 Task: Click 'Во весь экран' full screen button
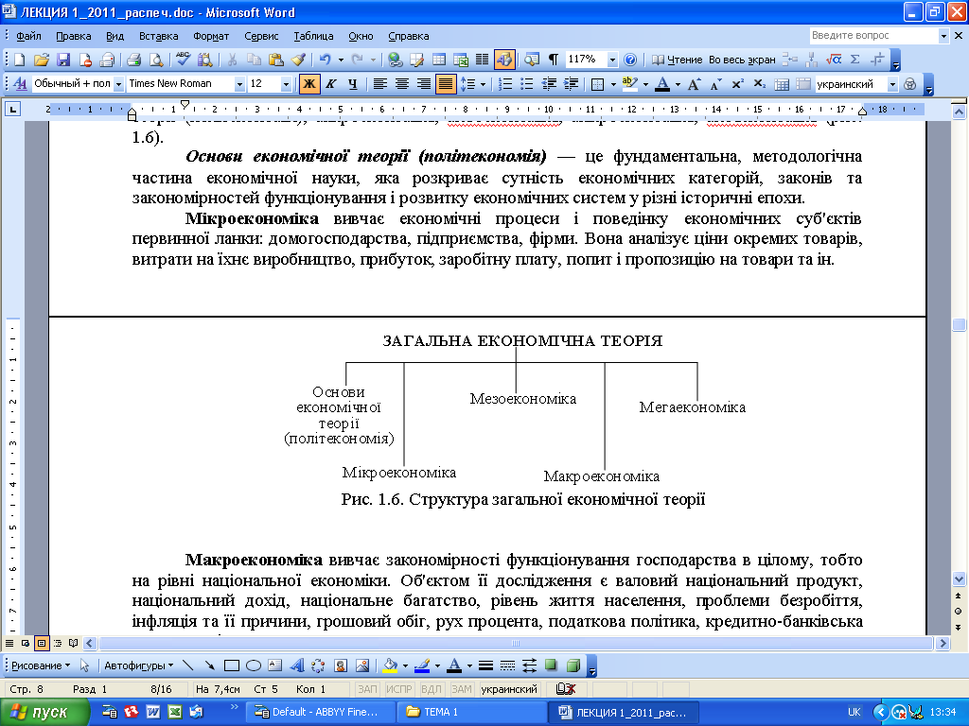(x=742, y=60)
